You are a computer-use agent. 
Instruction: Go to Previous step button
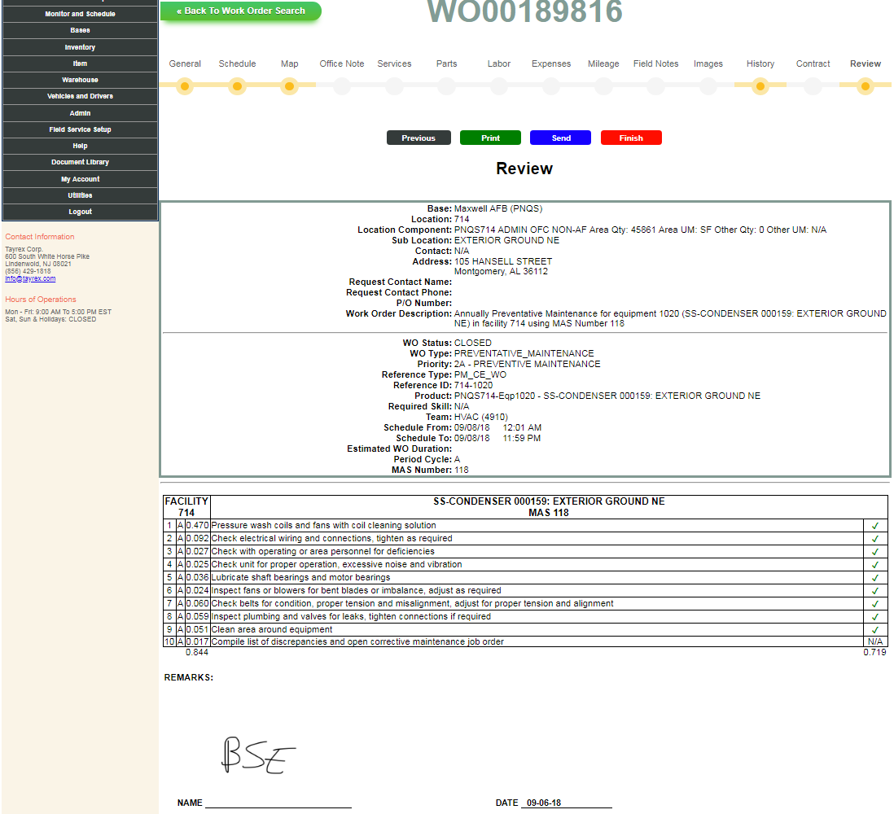(418, 138)
